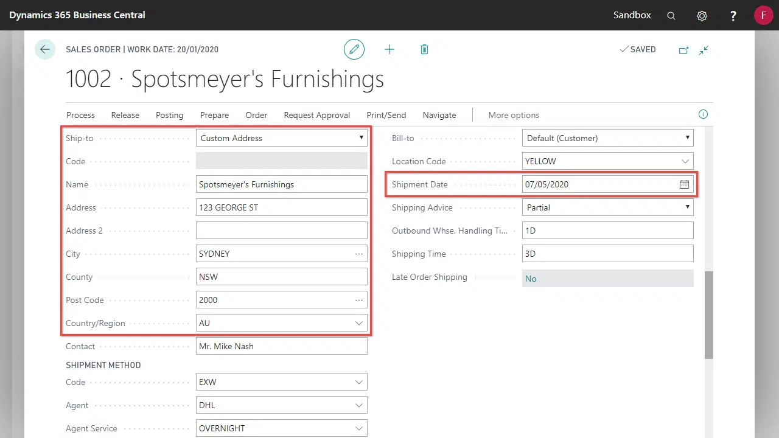Open page in new window icon
Viewport: 779px width, 438px height.
click(x=683, y=50)
